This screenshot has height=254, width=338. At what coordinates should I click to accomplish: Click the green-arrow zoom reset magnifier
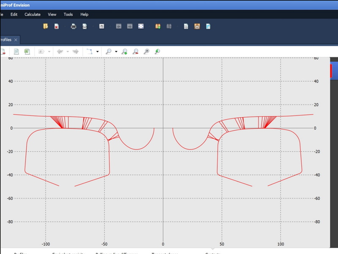point(157,51)
